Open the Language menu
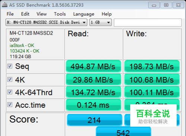 [x=84, y=14]
